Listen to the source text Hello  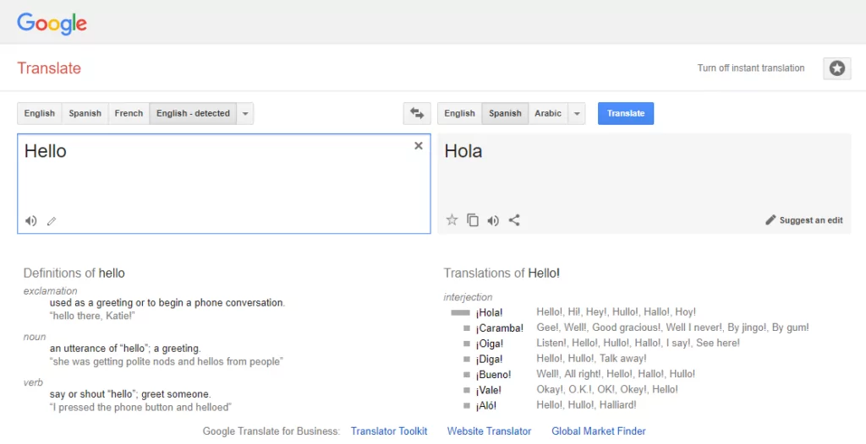tap(30, 221)
